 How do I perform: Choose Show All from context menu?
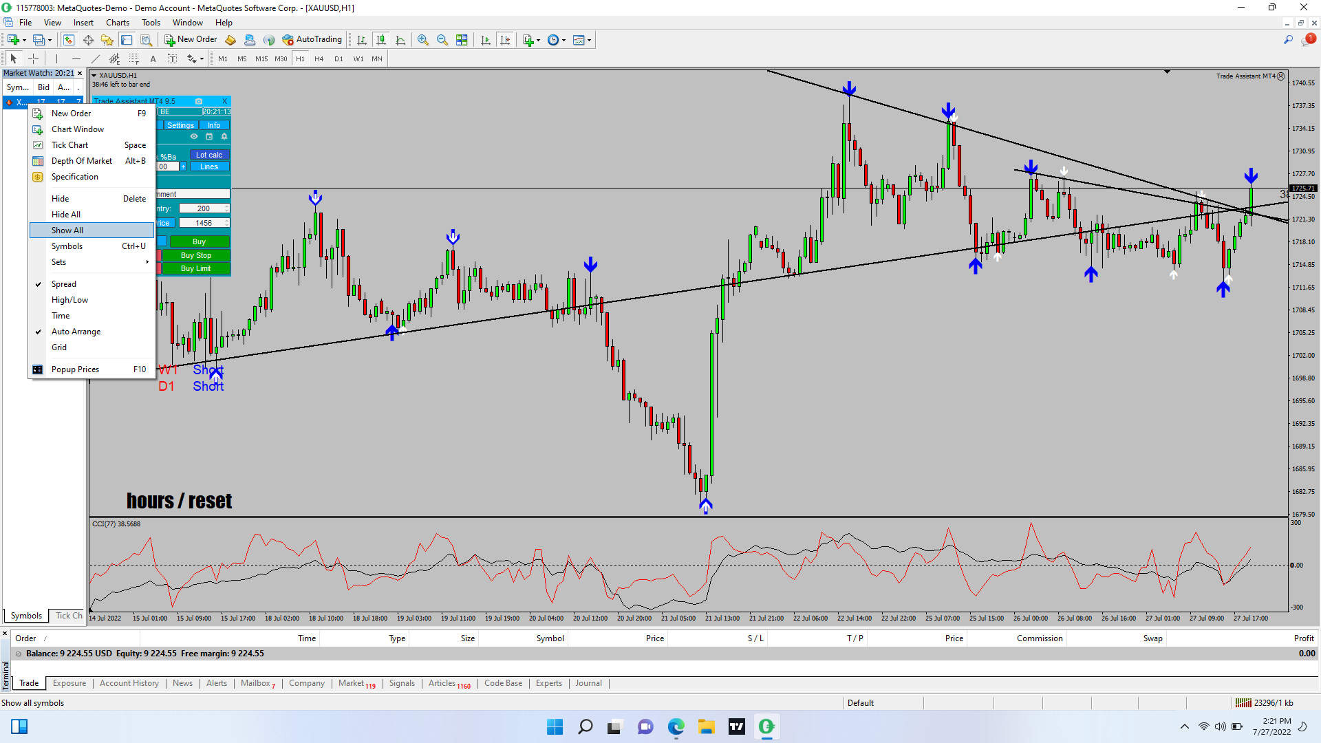coord(67,230)
